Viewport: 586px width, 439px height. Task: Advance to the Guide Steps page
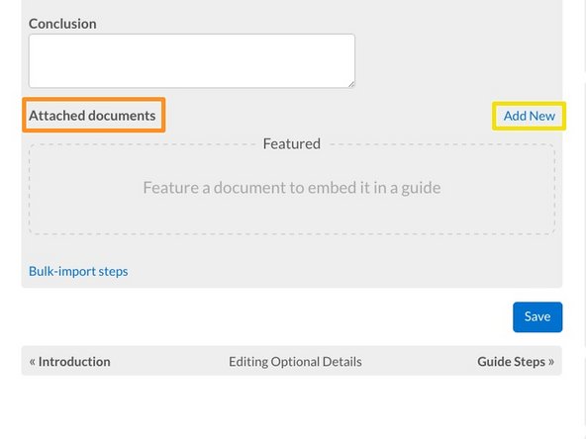(x=511, y=361)
